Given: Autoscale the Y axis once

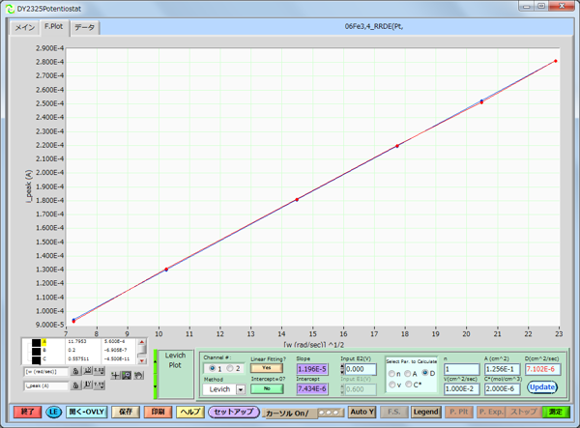Looking at the screenshot, I should [88, 385].
